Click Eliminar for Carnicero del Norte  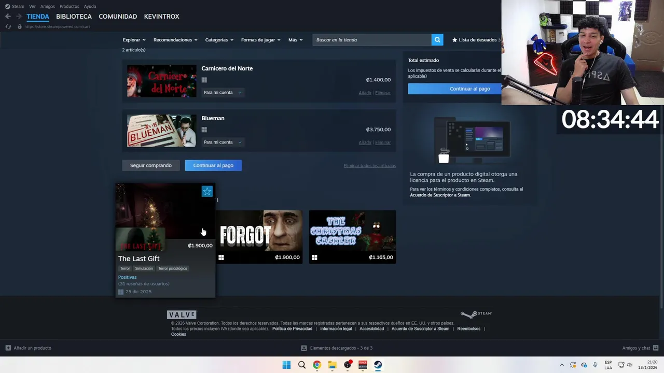point(383,93)
